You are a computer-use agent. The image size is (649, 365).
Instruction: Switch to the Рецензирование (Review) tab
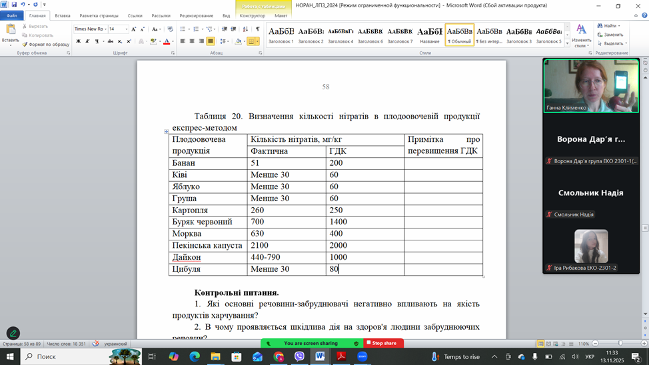197,15
